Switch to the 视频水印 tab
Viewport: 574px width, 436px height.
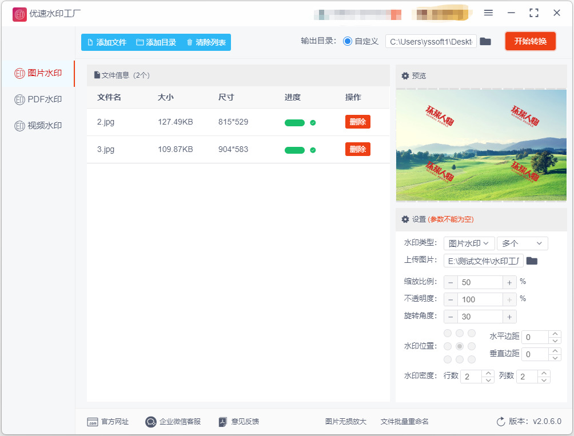click(x=38, y=126)
